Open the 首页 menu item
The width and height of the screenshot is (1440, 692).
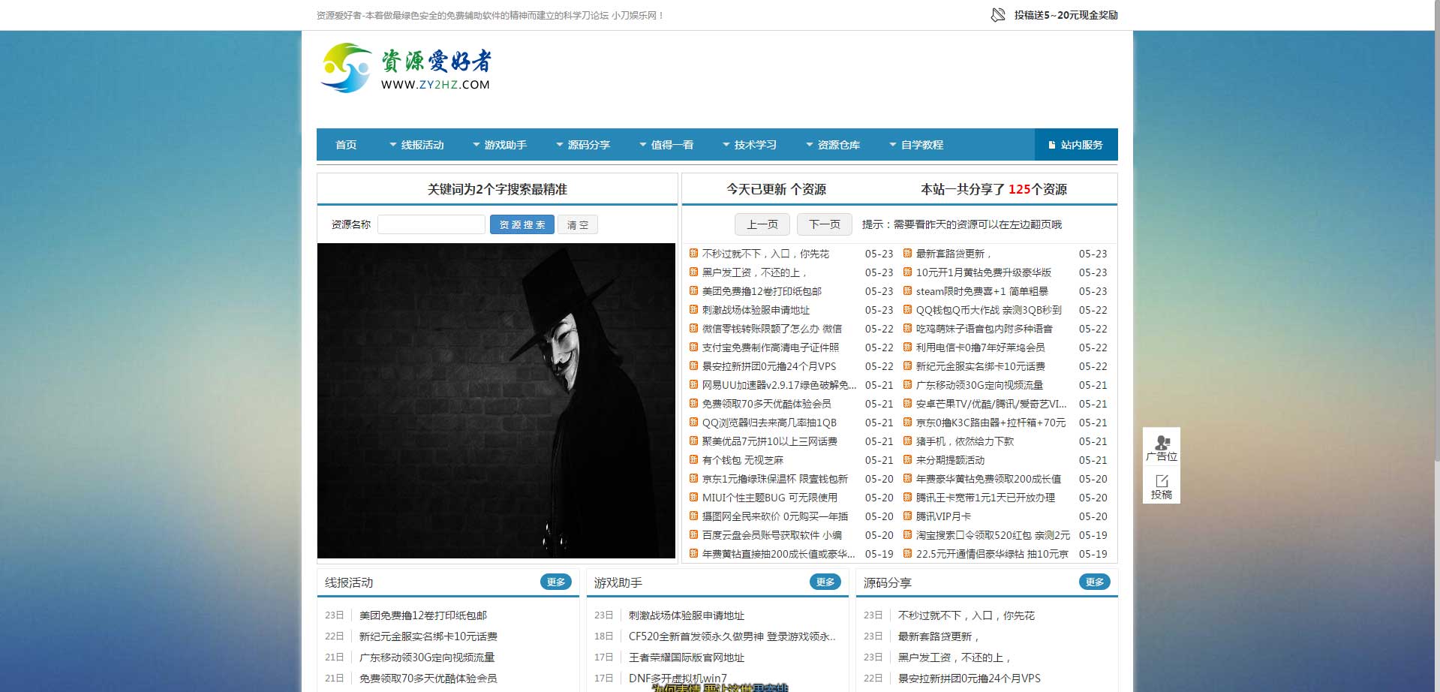pos(346,144)
